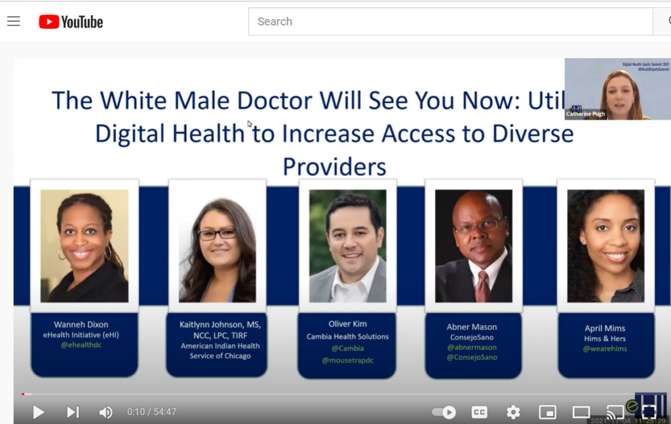Select the Search input area
The height and width of the screenshot is (424, 671).
(450, 21)
